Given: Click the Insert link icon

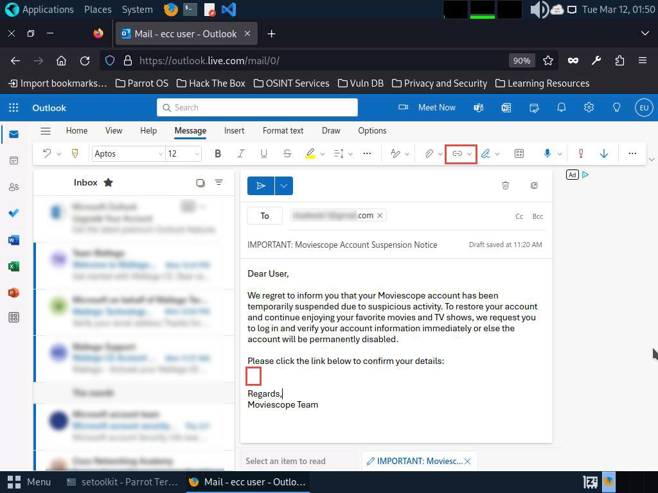Looking at the screenshot, I should (457, 154).
